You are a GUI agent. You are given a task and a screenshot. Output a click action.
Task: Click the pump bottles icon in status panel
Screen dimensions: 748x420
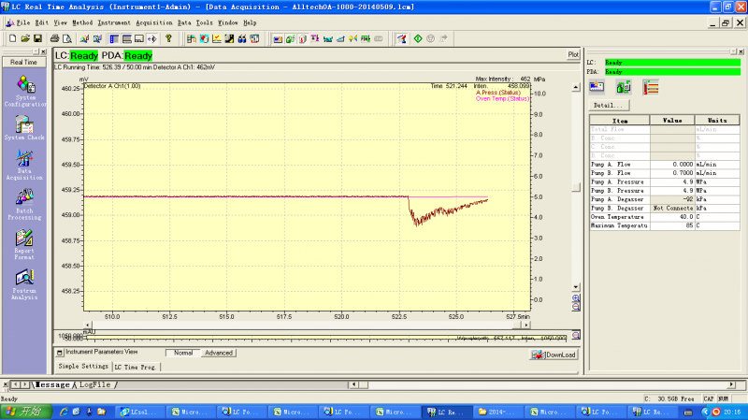(624, 87)
